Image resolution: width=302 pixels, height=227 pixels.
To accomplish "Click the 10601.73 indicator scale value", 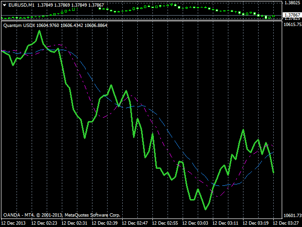I will click(x=291, y=216).
